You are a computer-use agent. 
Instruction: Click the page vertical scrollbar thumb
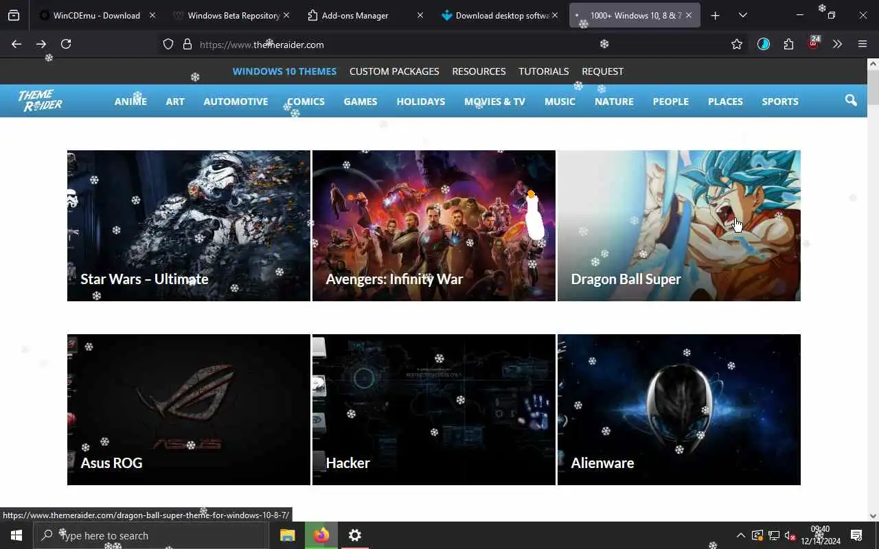click(873, 87)
